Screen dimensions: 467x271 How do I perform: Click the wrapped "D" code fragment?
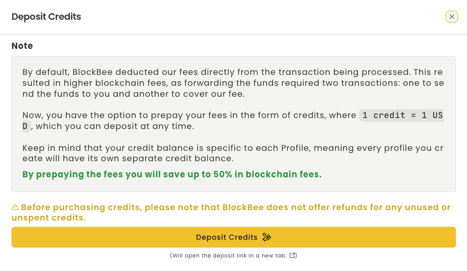coord(26,126)
